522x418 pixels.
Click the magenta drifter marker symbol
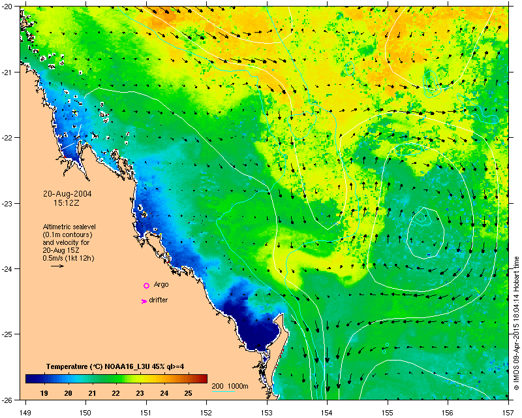click(x=144, y=301)
